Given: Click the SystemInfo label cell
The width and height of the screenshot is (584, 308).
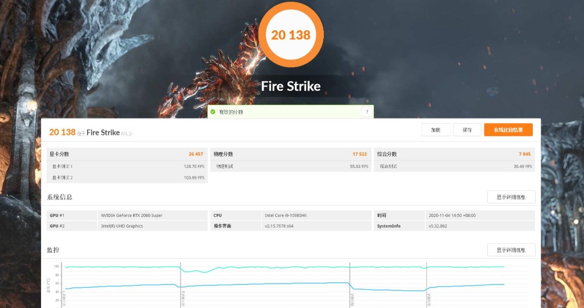Looking at the screenshot, I should (x=399, y=226).
